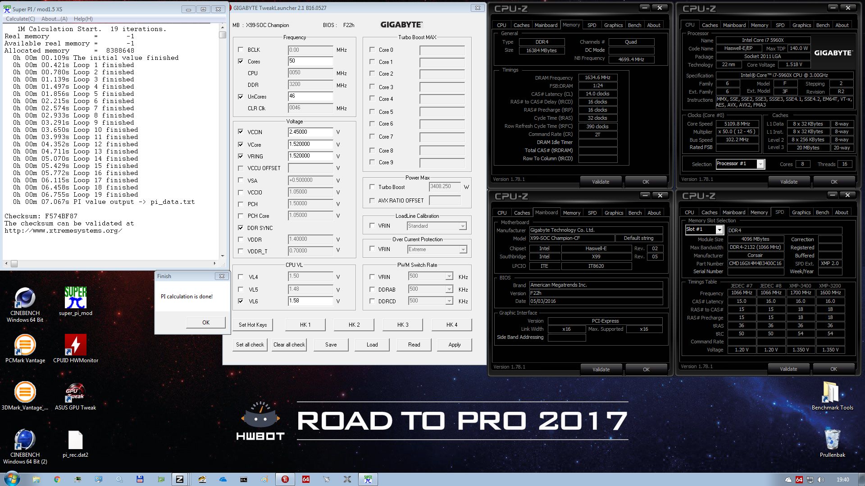Uncheck the VRING voltage checkbox

(241, 156)
